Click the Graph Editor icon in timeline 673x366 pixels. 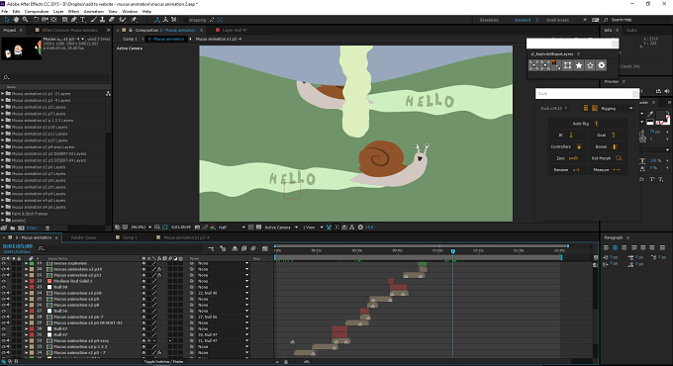[265, 248]
